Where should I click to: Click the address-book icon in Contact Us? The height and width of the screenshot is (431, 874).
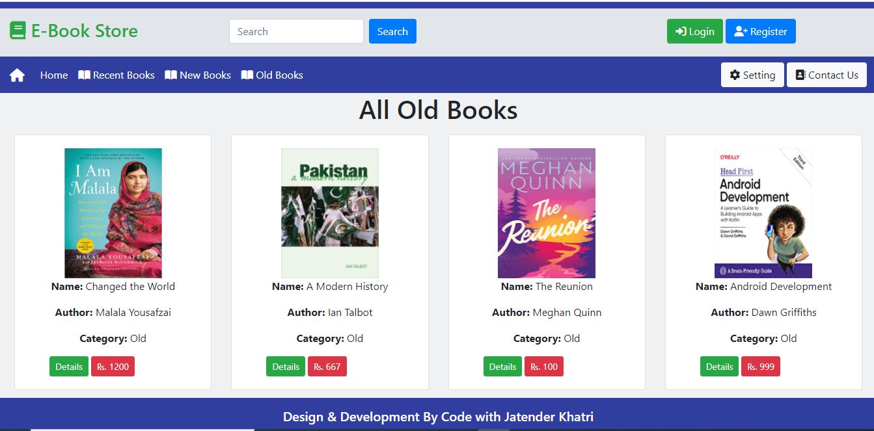800,75
